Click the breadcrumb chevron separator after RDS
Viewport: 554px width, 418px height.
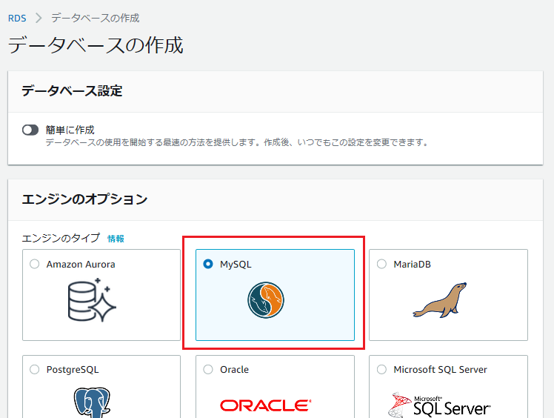(39, 18)
